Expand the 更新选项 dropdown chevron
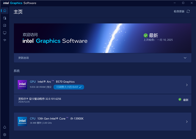The width and height of the screenshot is (196, 139). pos(185,58)
